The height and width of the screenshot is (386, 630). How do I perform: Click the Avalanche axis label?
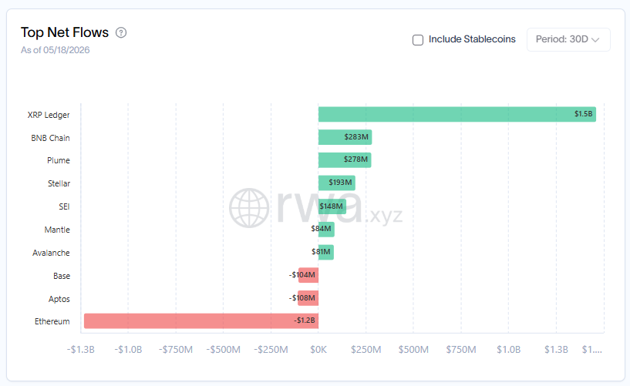pos(51,253)
